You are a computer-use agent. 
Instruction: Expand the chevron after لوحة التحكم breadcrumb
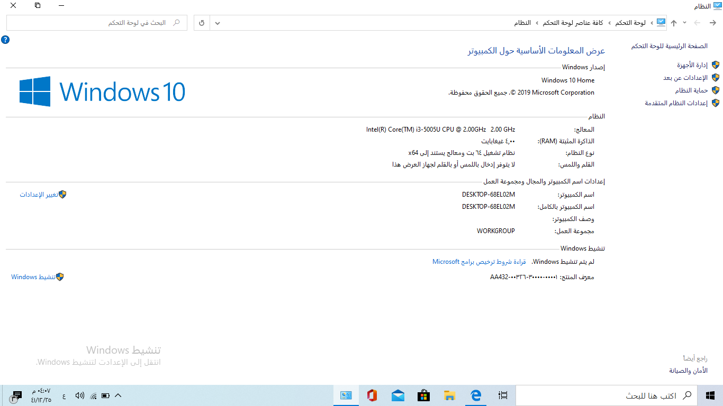609,23
